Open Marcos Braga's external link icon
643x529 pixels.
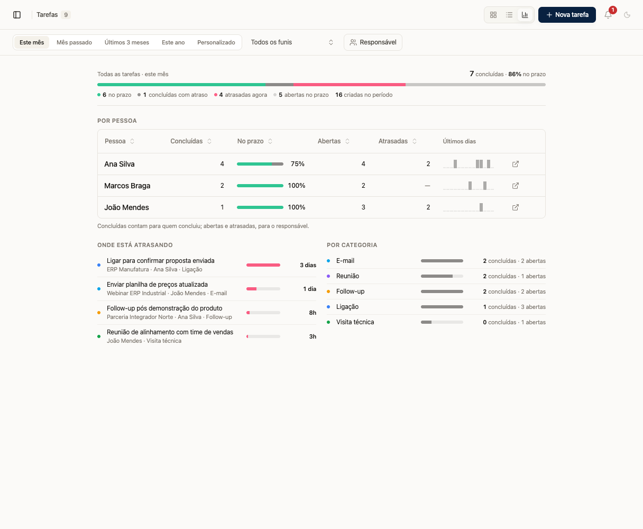pos(516,186)
